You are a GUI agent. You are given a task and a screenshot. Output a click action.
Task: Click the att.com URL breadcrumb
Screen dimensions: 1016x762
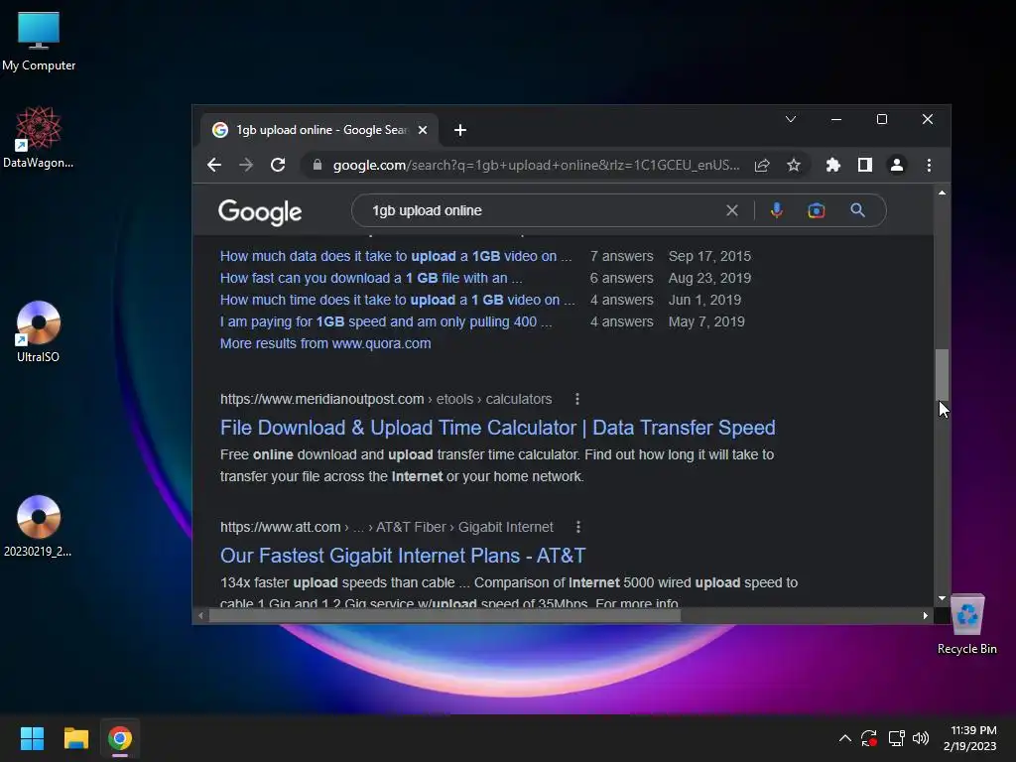pos(386,528)
